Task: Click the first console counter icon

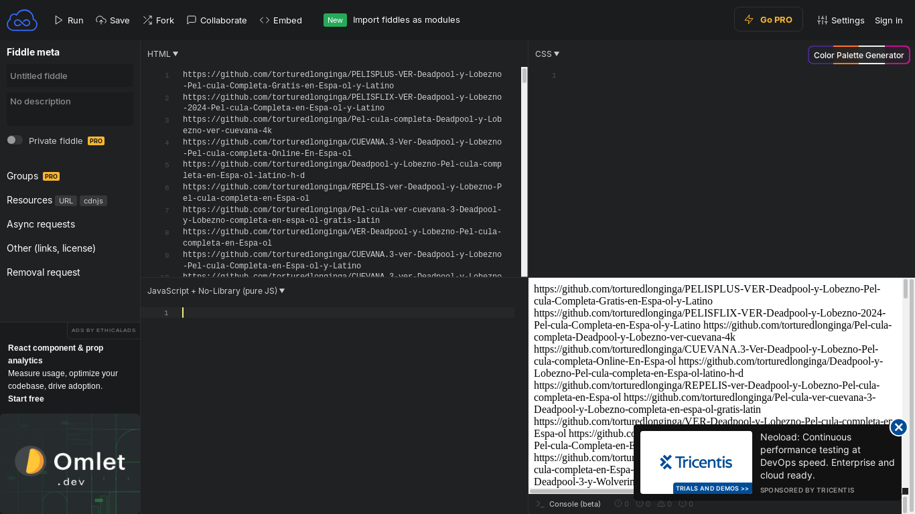Action: [618, 504]
